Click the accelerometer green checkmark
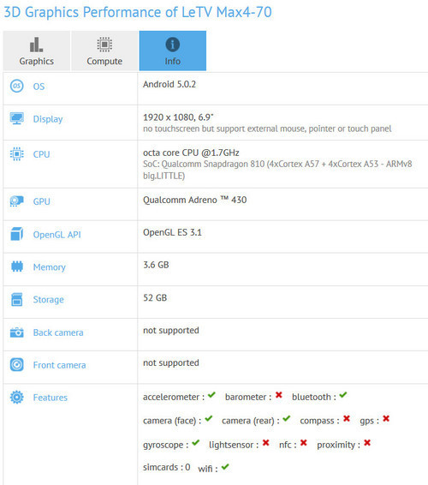The image size is (428, 485). (x=211, y=395)
